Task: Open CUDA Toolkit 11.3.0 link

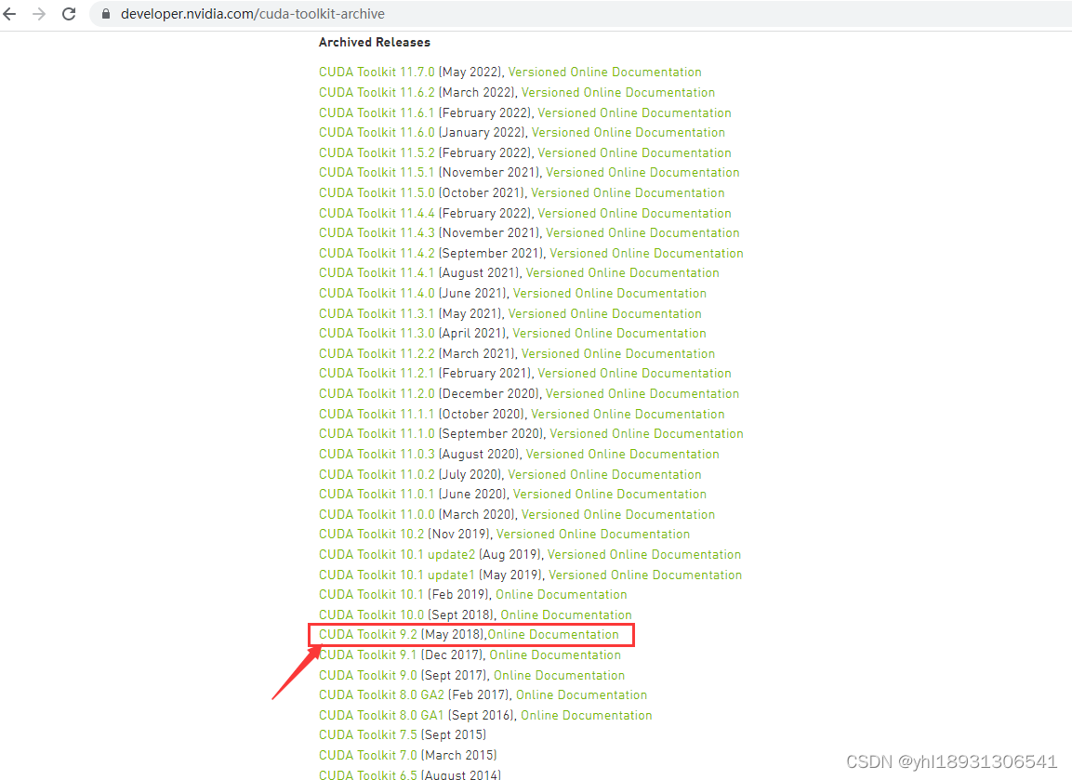Action: point(376,333)
